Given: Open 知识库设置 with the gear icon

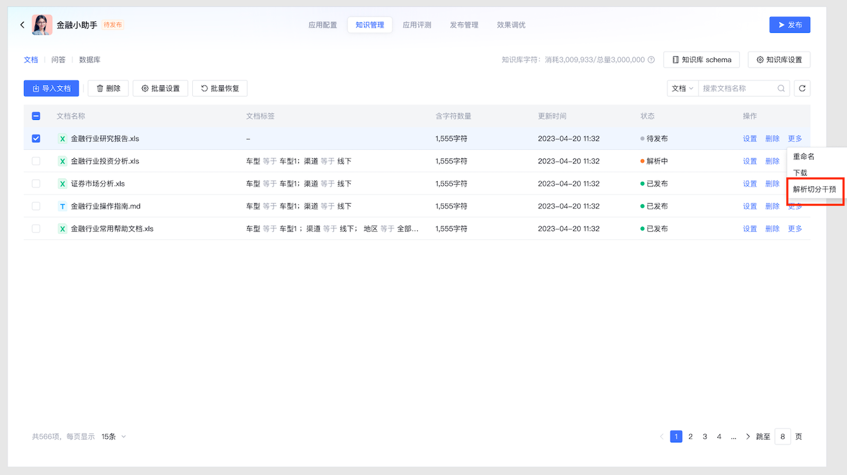Looking at the screenshot, I should click(x=779, y=60).
